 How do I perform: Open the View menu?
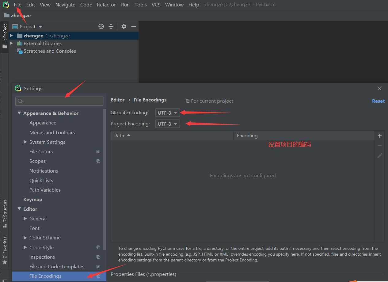(x=45, y=5)
